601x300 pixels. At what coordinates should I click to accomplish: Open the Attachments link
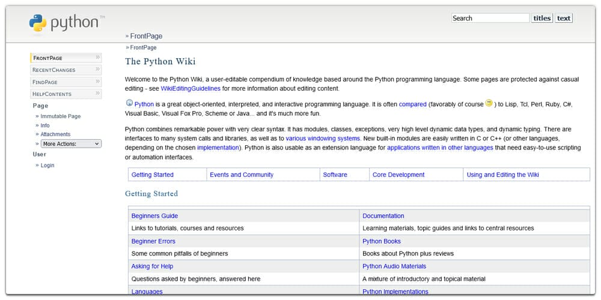point(55,134)
